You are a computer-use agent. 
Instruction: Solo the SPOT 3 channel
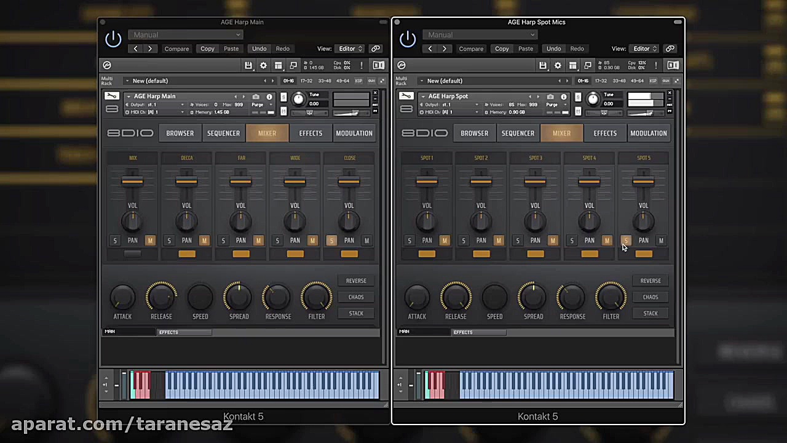[518, 241]
